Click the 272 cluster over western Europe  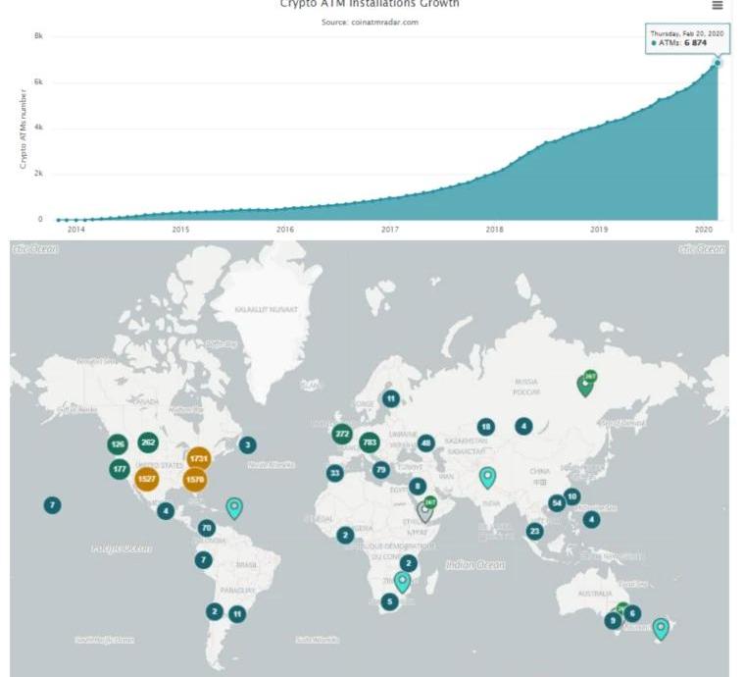342,434
